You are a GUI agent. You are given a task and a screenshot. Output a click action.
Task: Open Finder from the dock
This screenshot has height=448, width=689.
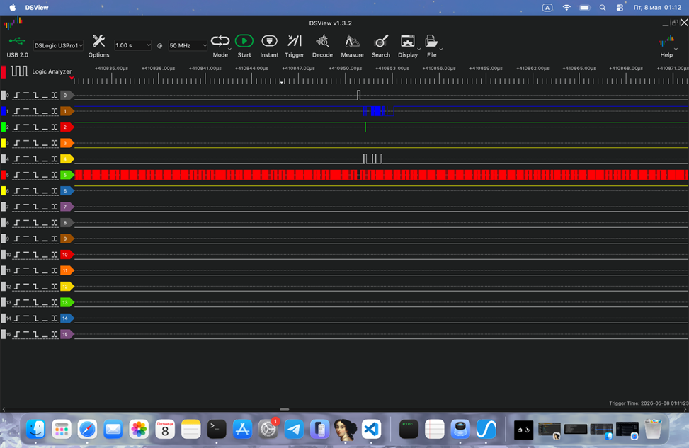click(35, 429)
